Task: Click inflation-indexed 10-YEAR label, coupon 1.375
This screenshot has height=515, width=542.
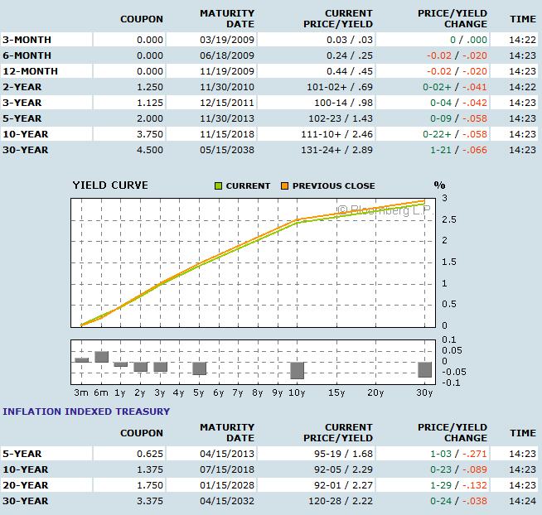Action: point(26,469)
